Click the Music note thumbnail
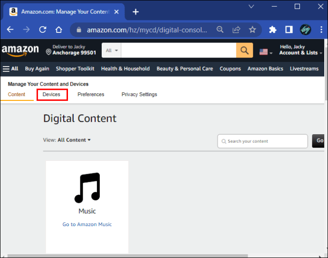328x258 pixels. (87, 188)
